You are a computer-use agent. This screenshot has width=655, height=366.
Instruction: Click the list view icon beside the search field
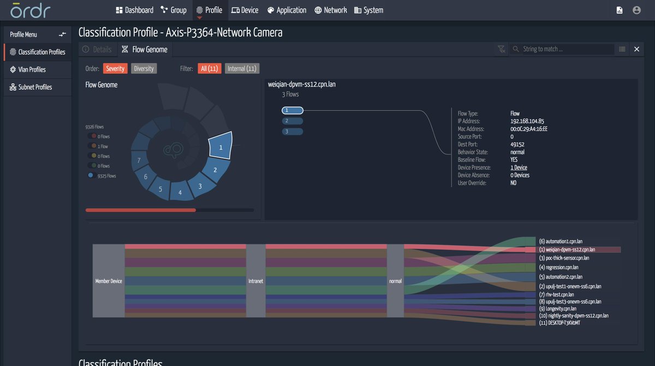(x=622, y=49)
